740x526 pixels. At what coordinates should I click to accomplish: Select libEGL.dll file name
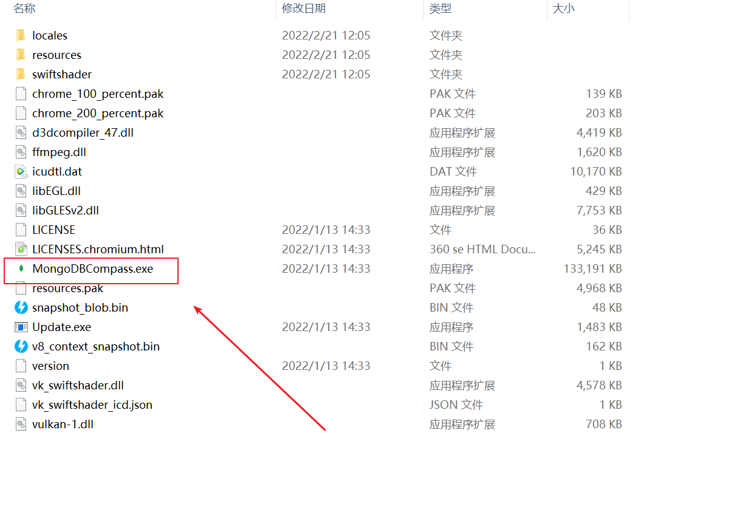(57, 191)
